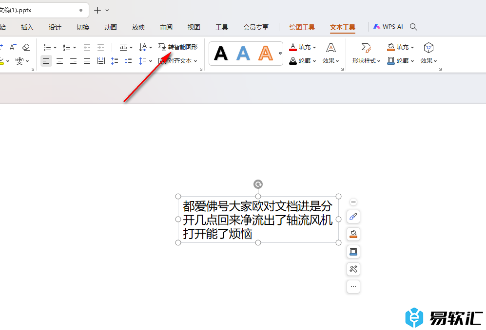This screenshot has width=486, height=330.
Task: Decrease the paragraph indent level
Action: (x=87, y=47)
